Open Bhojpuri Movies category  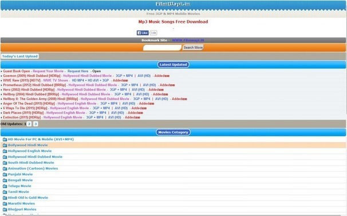pyautogui.click(x=22, y=209)
